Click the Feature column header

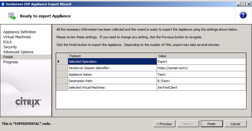tap(112, 56)
